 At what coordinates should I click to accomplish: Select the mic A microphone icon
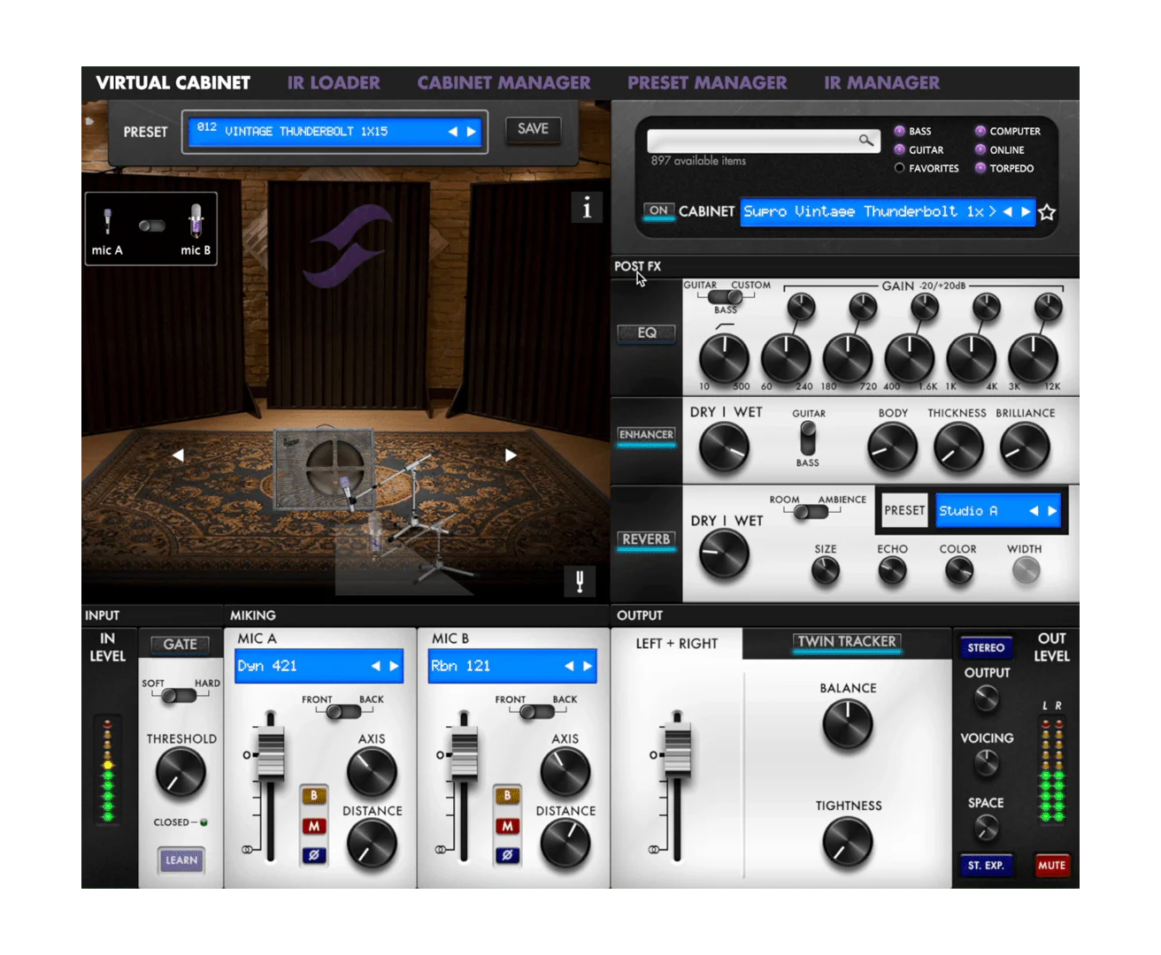108,221
